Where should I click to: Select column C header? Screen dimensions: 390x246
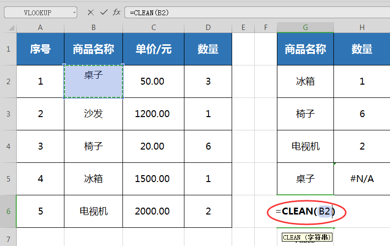click(x=153, y=28)
